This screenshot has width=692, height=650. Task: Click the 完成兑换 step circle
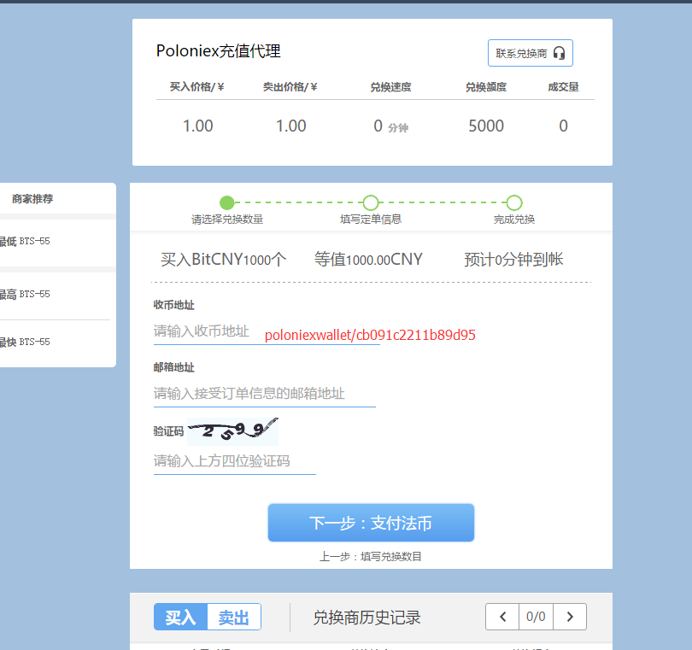click(514, 202)
